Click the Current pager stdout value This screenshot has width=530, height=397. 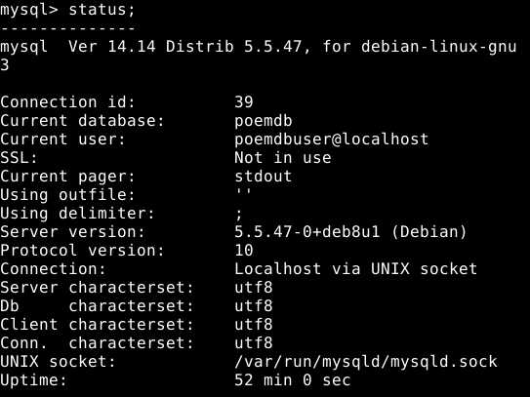click(264, 176)
